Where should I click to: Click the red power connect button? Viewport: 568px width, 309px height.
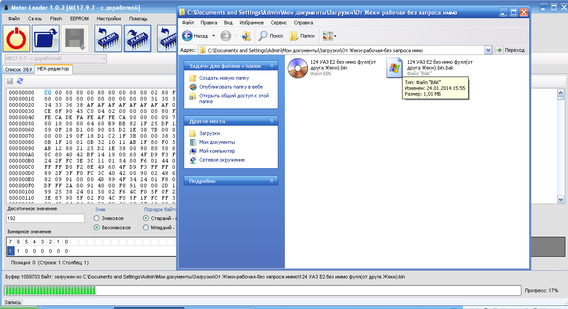tap(16, 39)
